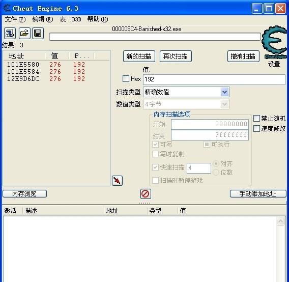This screenshot has height=282, width=289.
Task: Click the Cheat Engine logo
Action: pos(275,42)
